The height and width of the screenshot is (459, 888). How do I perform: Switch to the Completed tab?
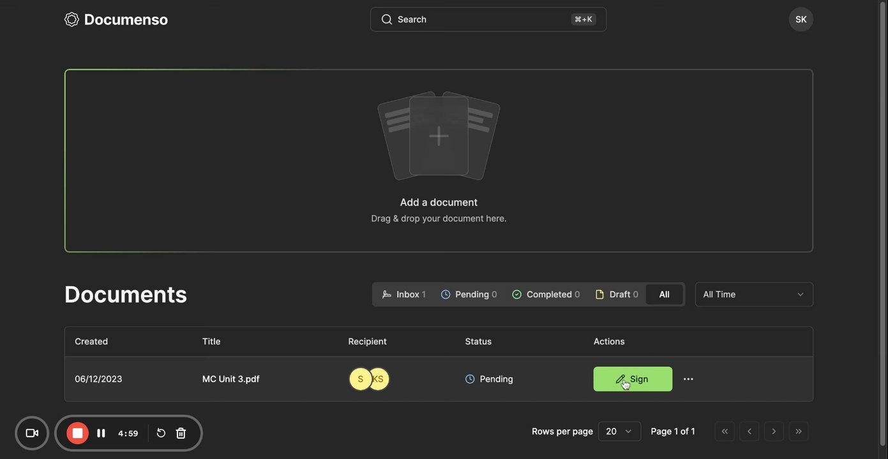pyautogui.click(x=546, y=295)
